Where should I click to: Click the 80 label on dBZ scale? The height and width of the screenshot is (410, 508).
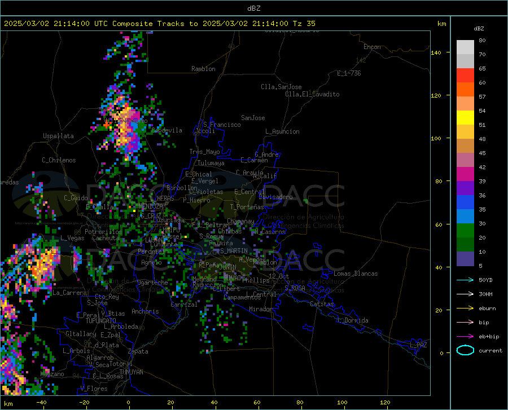[482, 41]
